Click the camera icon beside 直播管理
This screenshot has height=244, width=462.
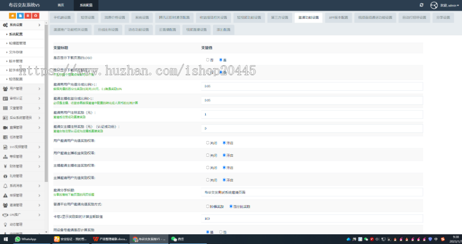(x=5, y=128)
